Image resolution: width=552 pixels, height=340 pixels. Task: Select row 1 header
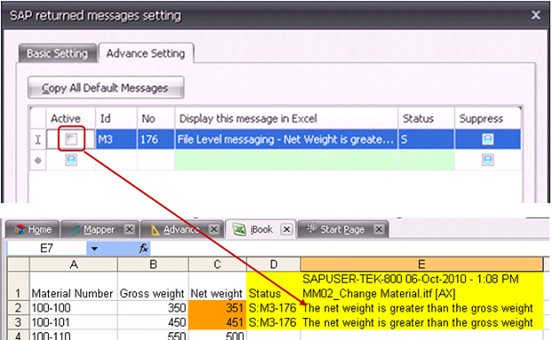(x=18, y=286)
